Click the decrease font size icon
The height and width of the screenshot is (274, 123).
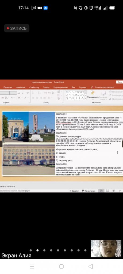pyautogui.click(x=24, y=93)
